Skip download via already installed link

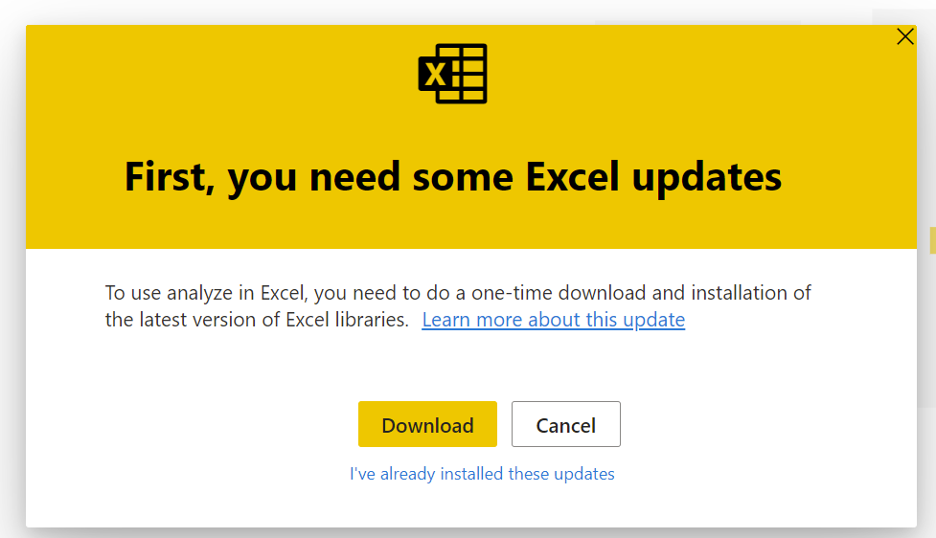pyautogui.click(x=482, y=474)
